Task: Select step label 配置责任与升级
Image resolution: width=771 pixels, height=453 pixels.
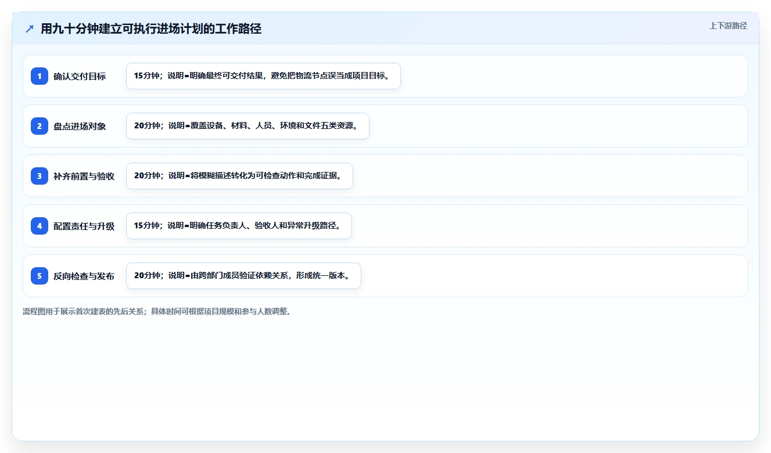Action: (84, 226)
